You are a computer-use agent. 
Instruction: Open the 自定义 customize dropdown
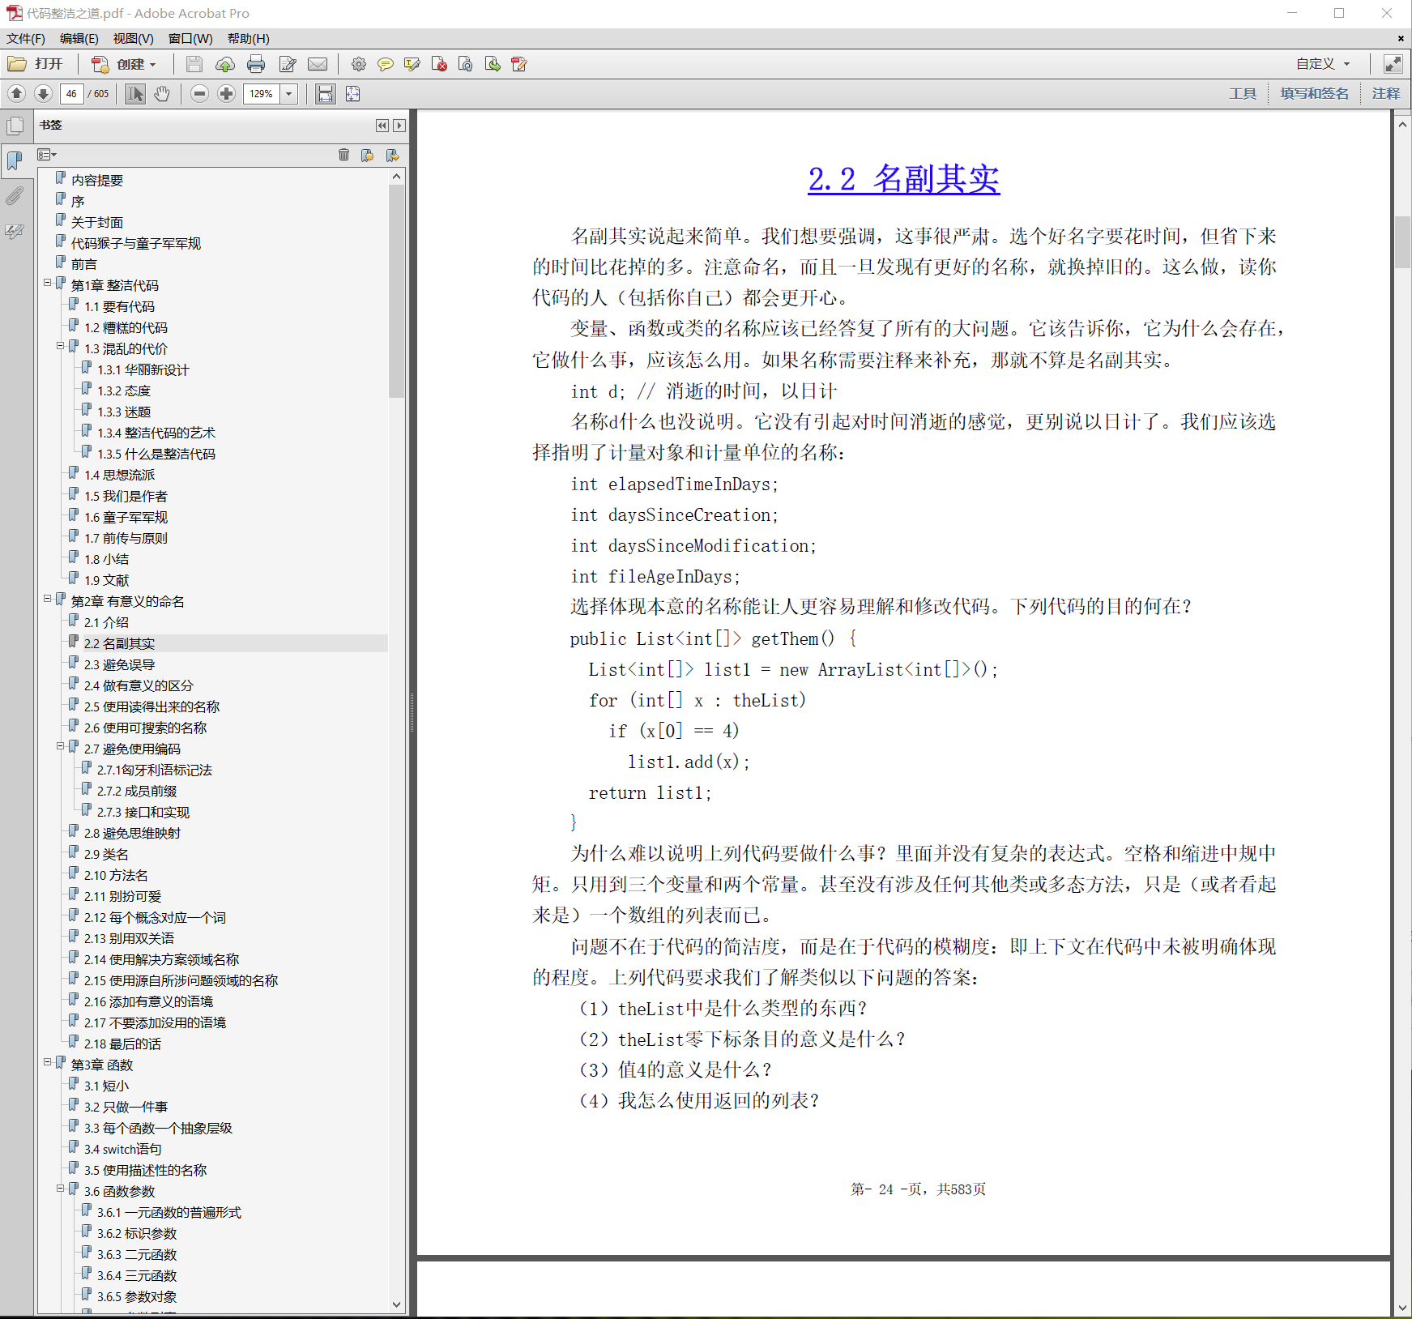(x=1323, y=64)
